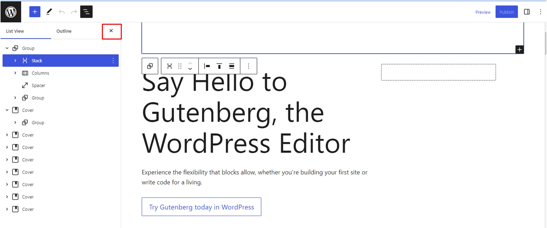This screenshot has height=228, width=547.
Task: Click the Redo arrow
Action: pos(74,12)
